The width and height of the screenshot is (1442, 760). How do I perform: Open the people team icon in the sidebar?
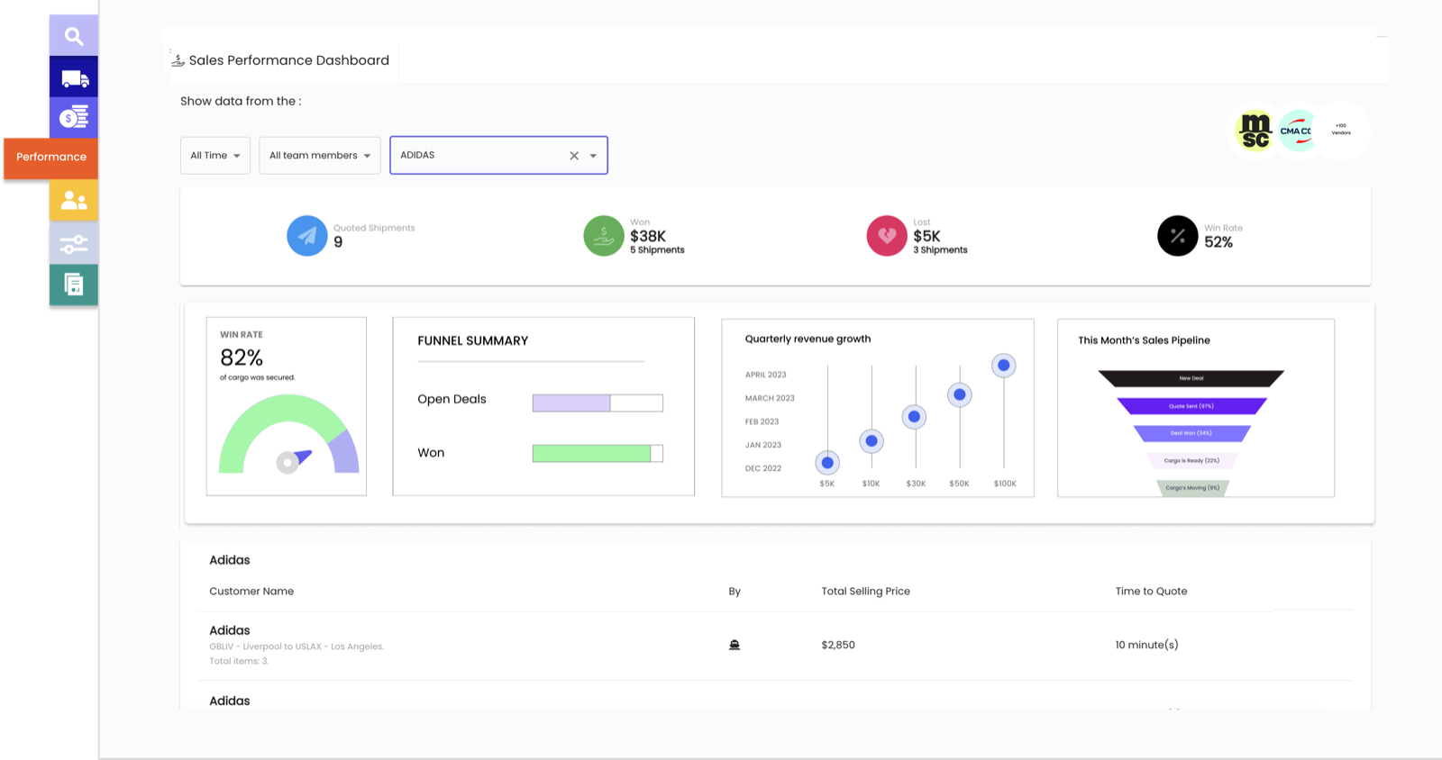pyautogui.click(x=74, y=200)
